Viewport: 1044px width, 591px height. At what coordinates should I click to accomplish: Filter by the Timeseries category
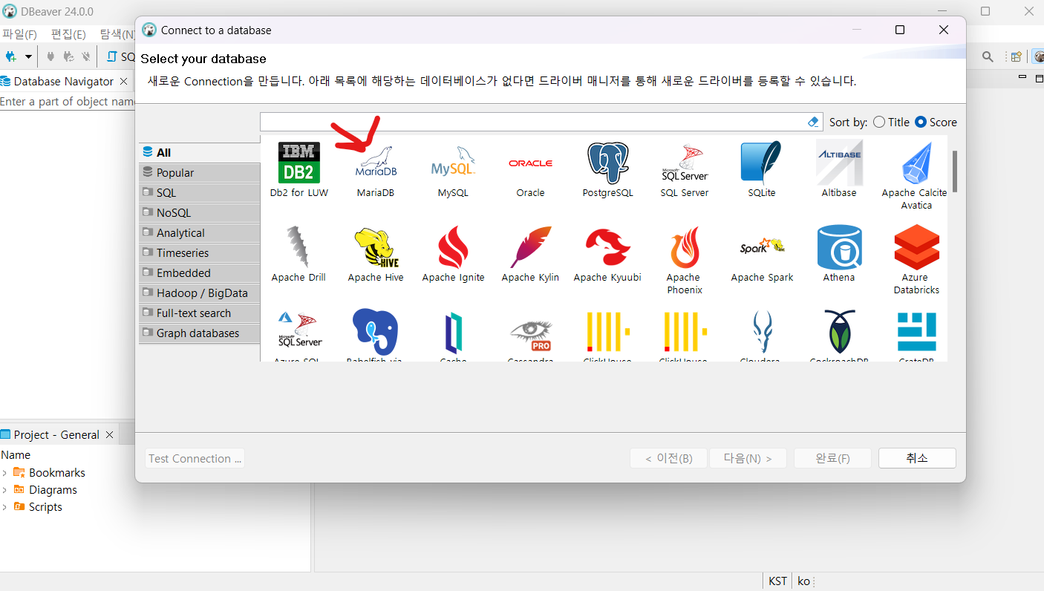(199, 252)
